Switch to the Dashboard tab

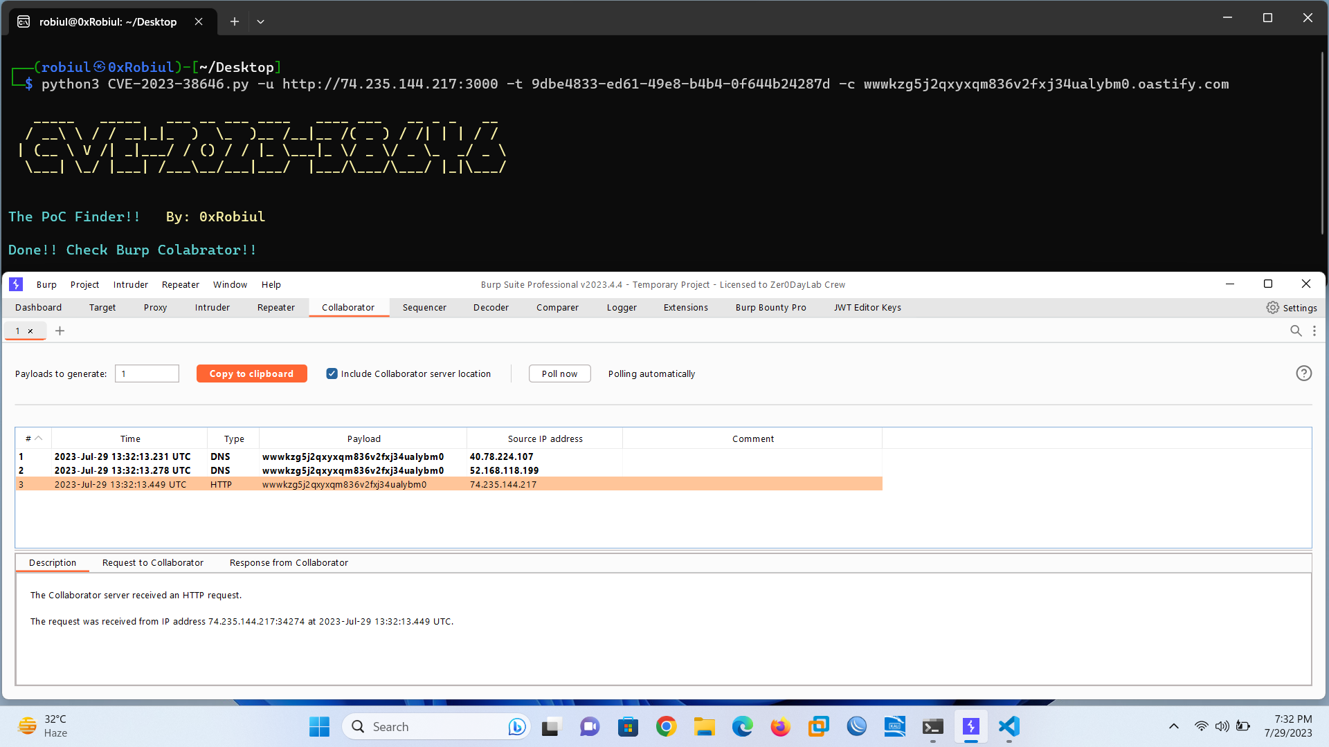pyautogui.click(x=38, y=308)
